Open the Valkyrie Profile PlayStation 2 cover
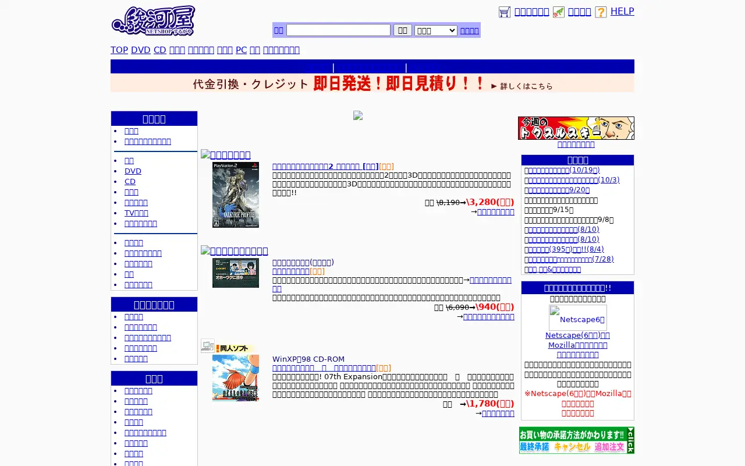Screen dimensions: 745x466 pos(236,195)
